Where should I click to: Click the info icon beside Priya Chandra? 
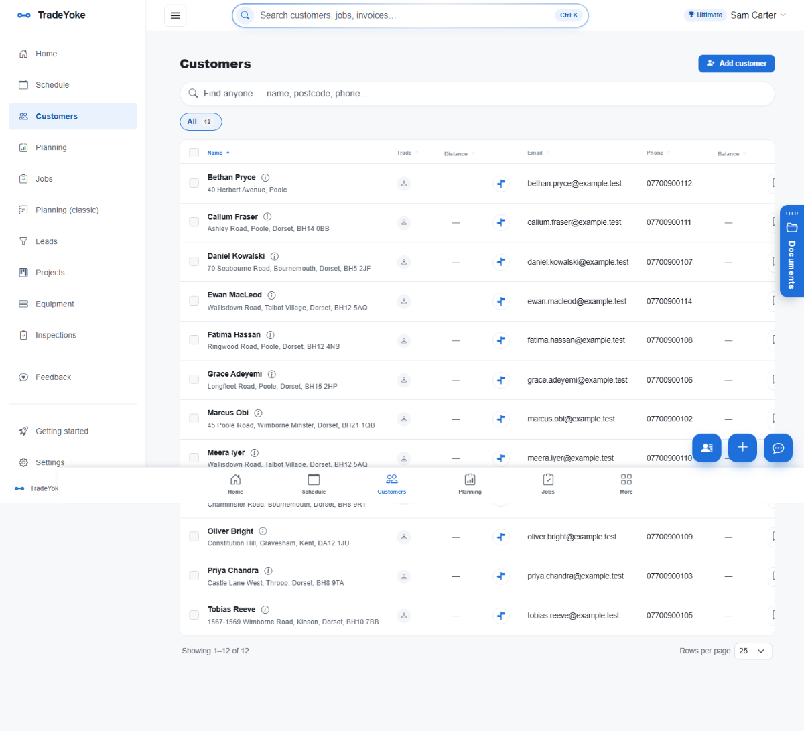click(268, 571)
